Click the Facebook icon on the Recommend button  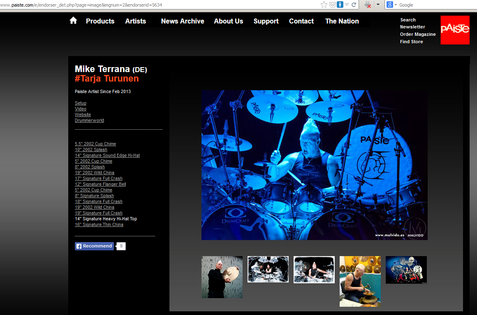tap(79, 246)
